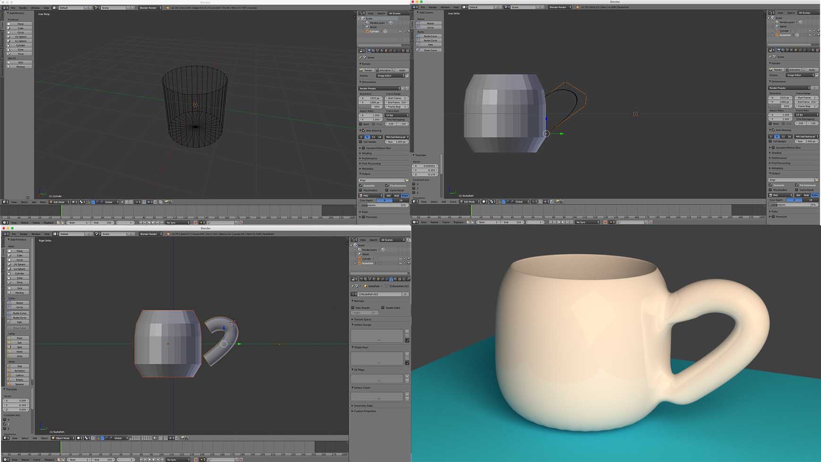Toggle File Extensions checkbox in top-left window
Image resolution: width=821 pixels, height=462 pixels.
(x=387, y=186)
